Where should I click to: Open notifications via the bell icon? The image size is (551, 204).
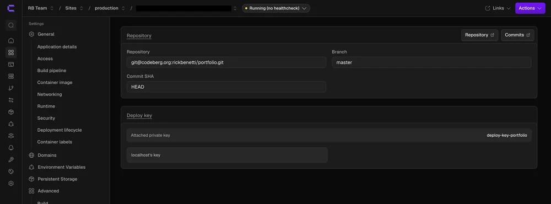point(11,148)
